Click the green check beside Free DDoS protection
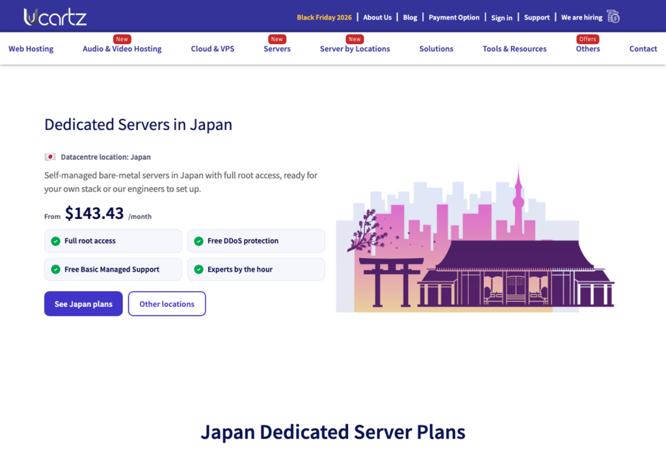The height and width of the screenshot is (468, 666). pyautogui.click(x=199, y=241)
